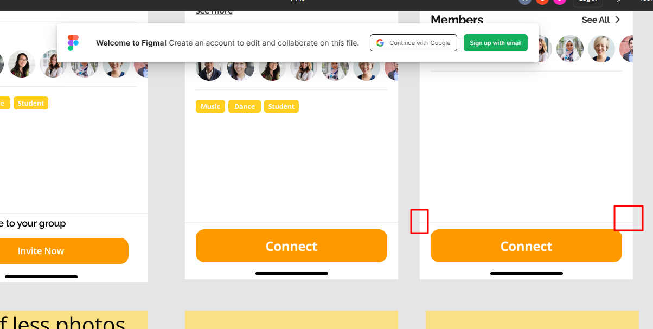
Task: Click Connect in the middle frame
Action: [291, 246]
